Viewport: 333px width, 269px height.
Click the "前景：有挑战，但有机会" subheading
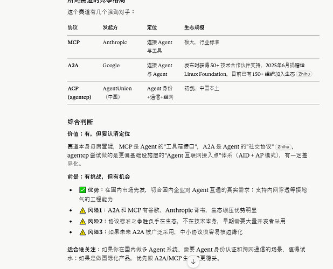[x=99, y=177]
